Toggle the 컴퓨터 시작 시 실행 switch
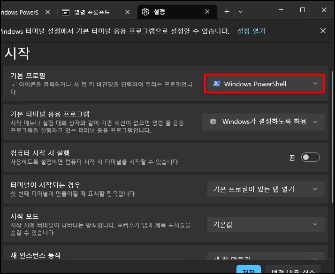 click(x=310, y=157)
